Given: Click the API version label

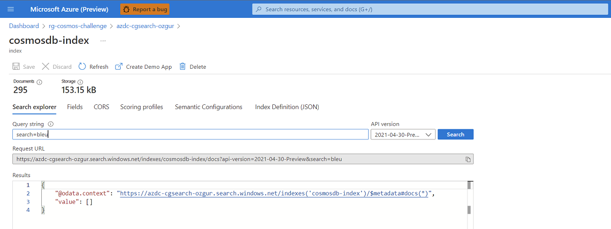Looking at the screenshot, I should (385, 124).
